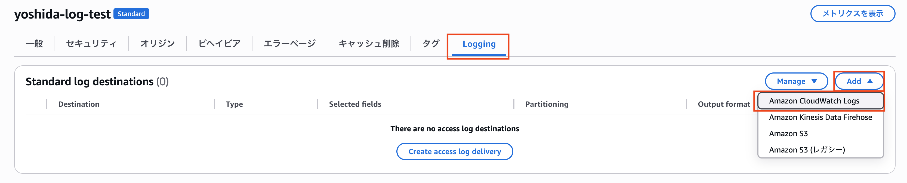Click the Partitioning column header
Screen dimensions: 907x183
coord(547,104)
